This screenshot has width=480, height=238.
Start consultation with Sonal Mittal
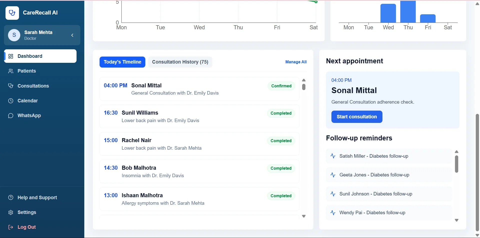click(357, 117)
